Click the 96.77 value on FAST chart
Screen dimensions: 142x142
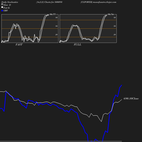click(53, 14)
